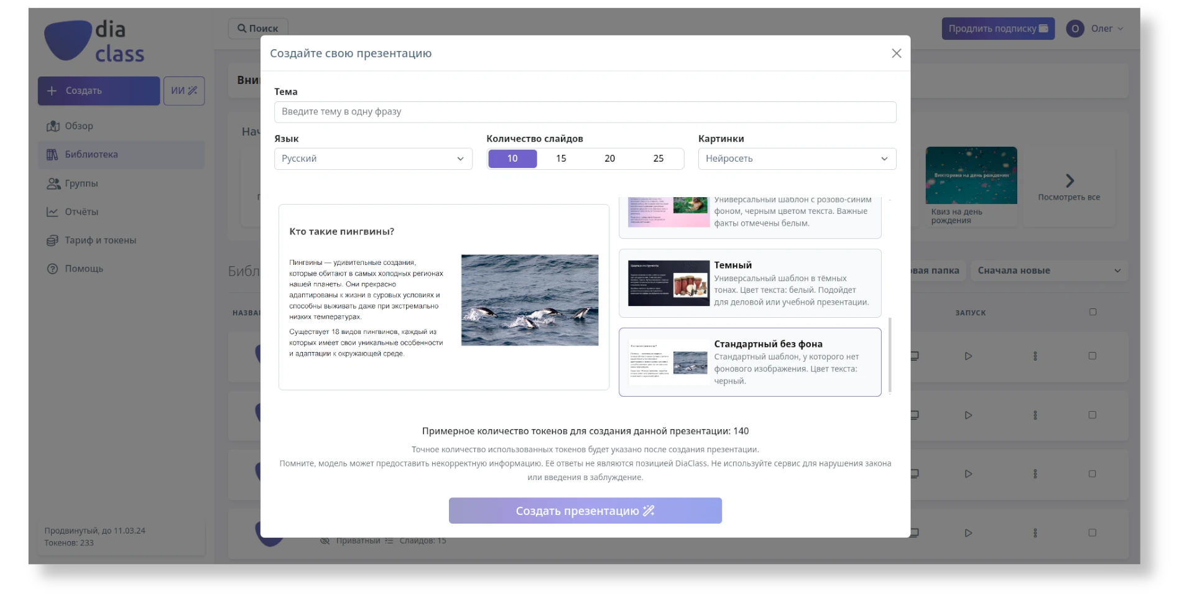The image size is (1192, 597).
Task: Click Продлить подписку button
Action: pyautogui.click(x=997, y=29)
